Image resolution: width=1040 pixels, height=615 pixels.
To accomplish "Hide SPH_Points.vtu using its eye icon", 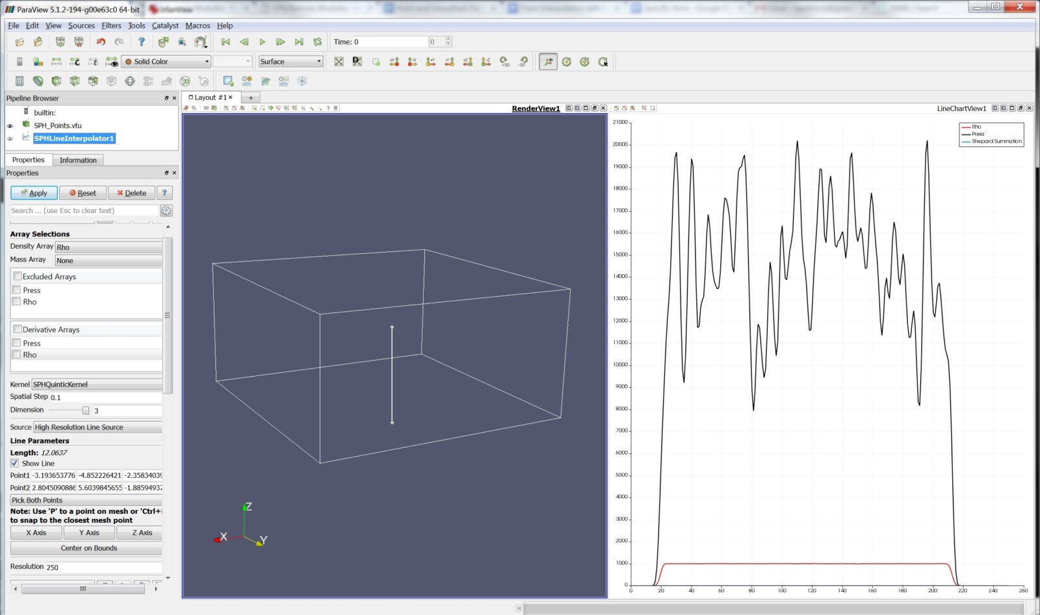I will pyautogui.click(x=10, y=125).
